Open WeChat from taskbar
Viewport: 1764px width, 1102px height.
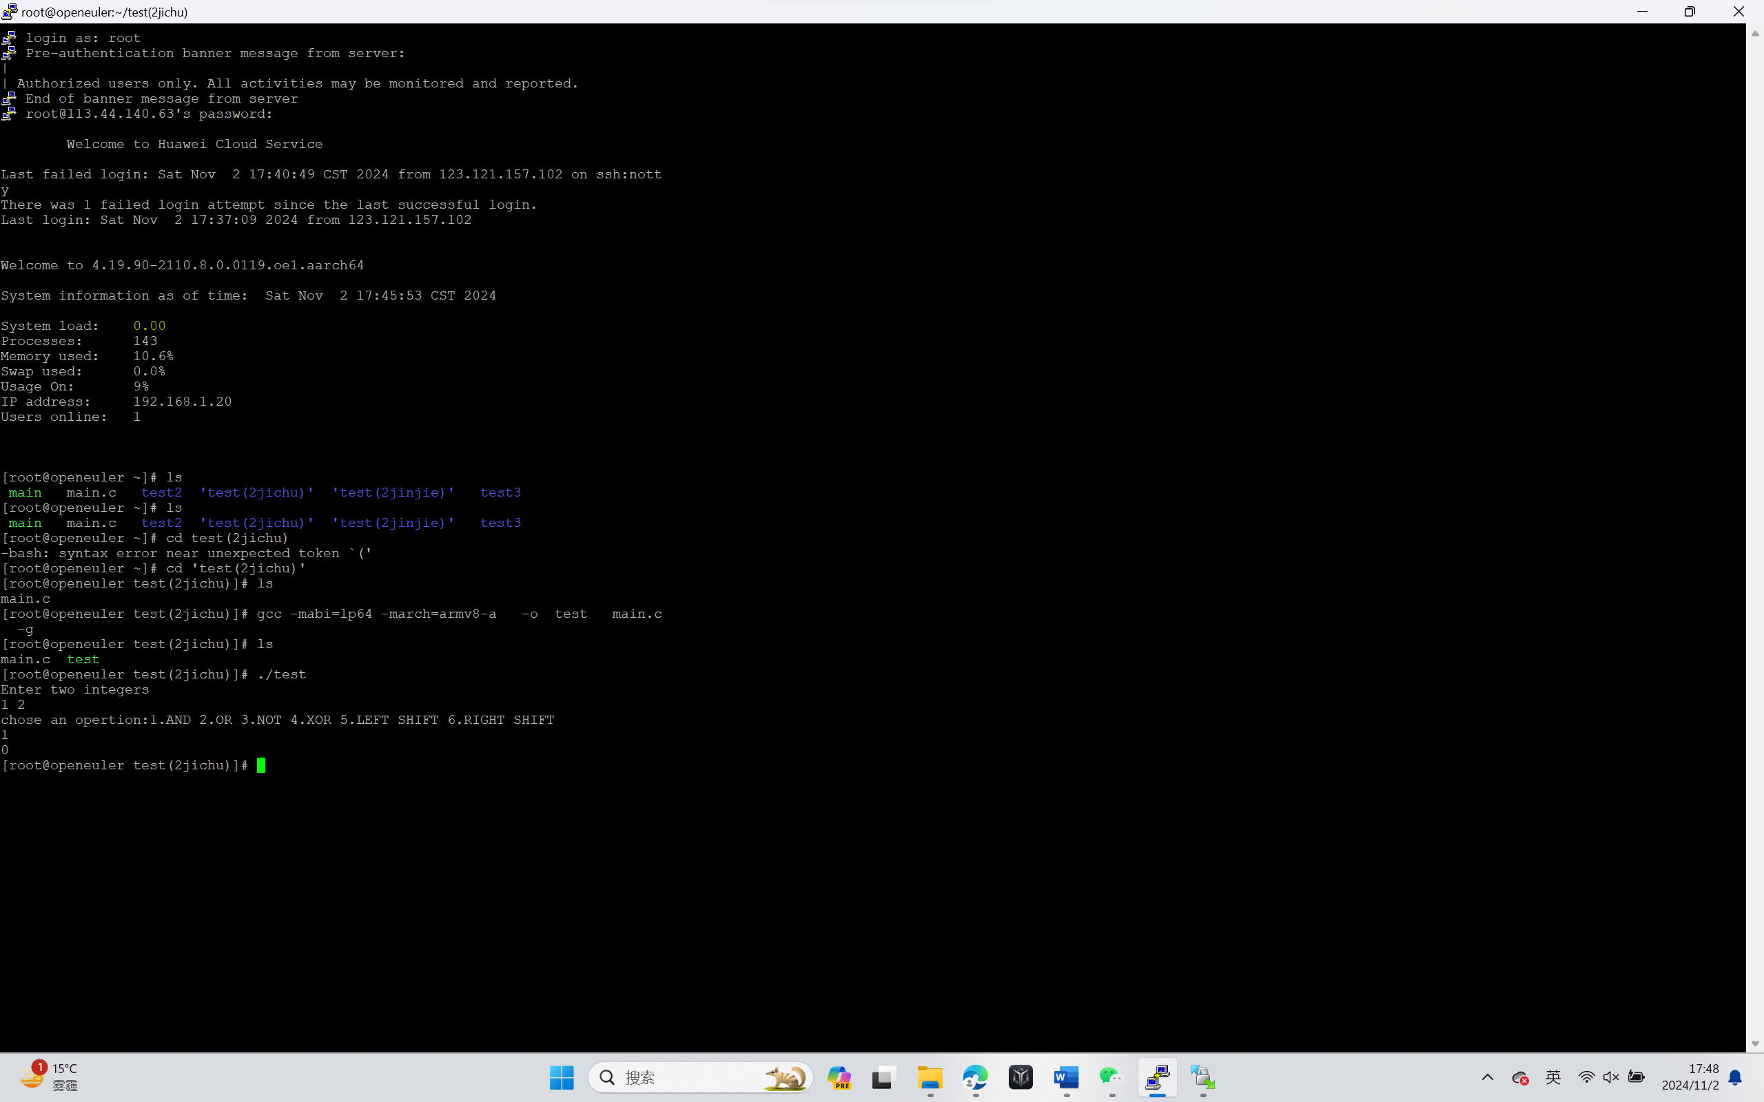(1111, 1077)
